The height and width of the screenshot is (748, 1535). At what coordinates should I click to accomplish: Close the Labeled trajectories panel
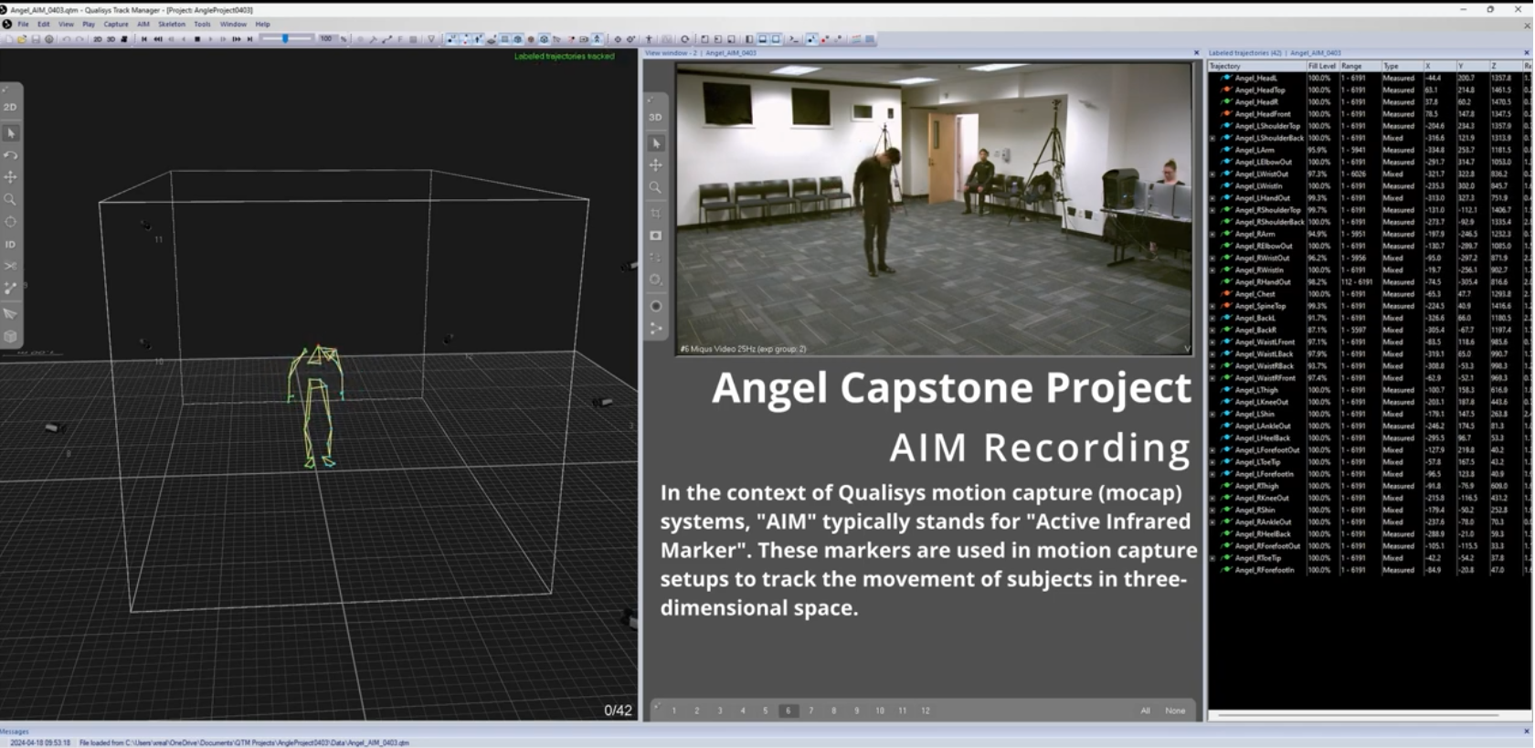coord(1526,53)
